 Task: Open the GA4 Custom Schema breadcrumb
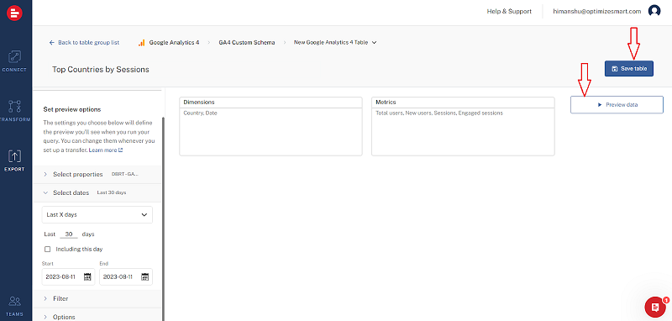pyautogui.click(x=247, y=42)
